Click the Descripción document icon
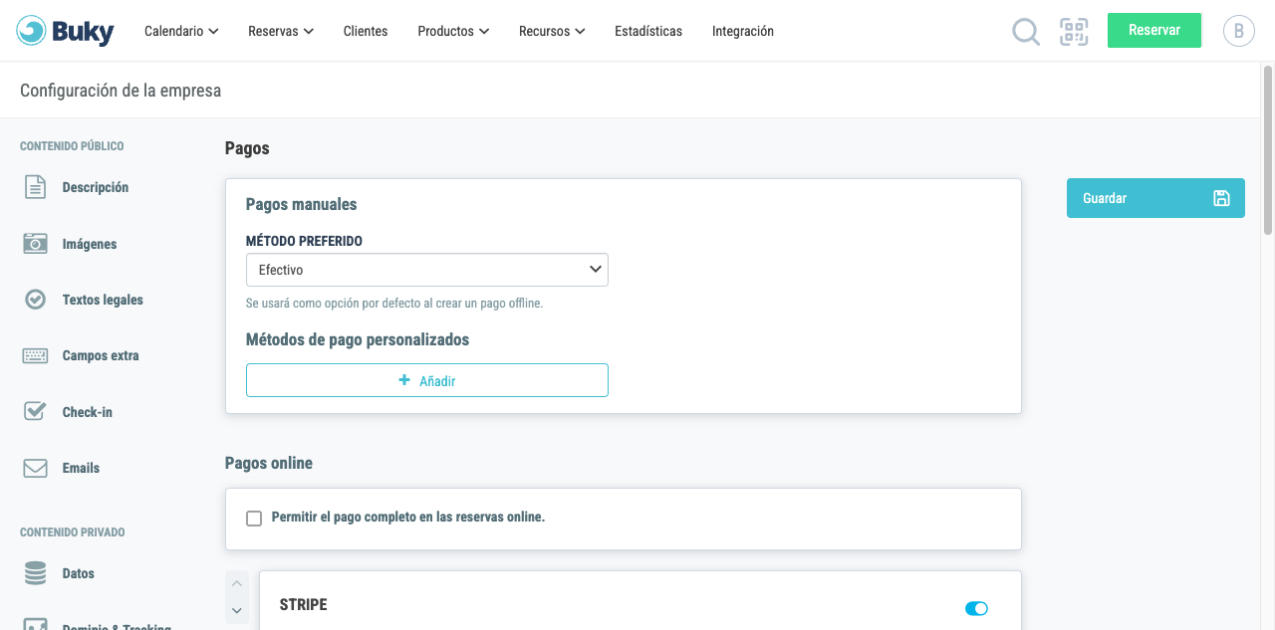 [x=36, y=187]
